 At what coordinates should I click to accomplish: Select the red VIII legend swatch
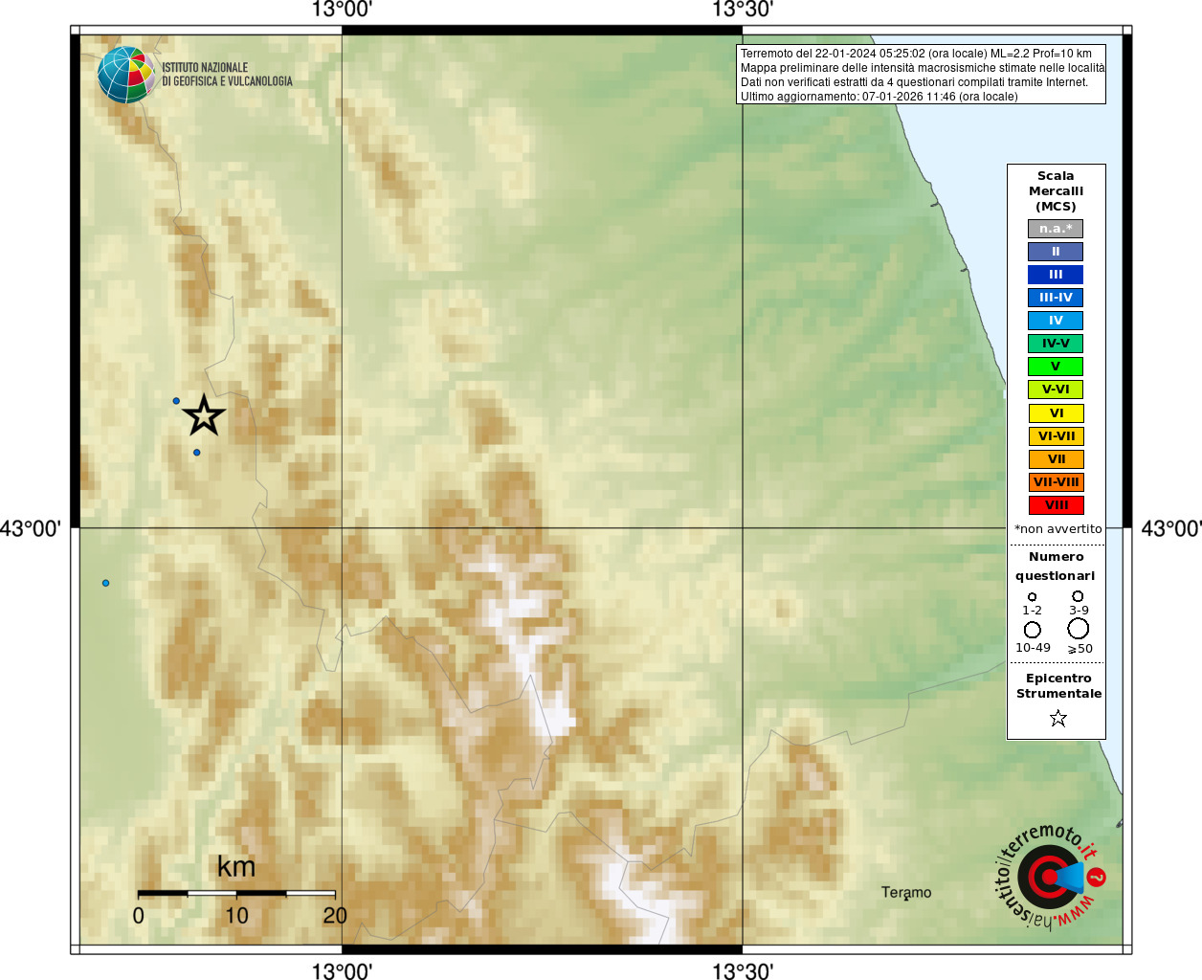[x=1056, y=505]
